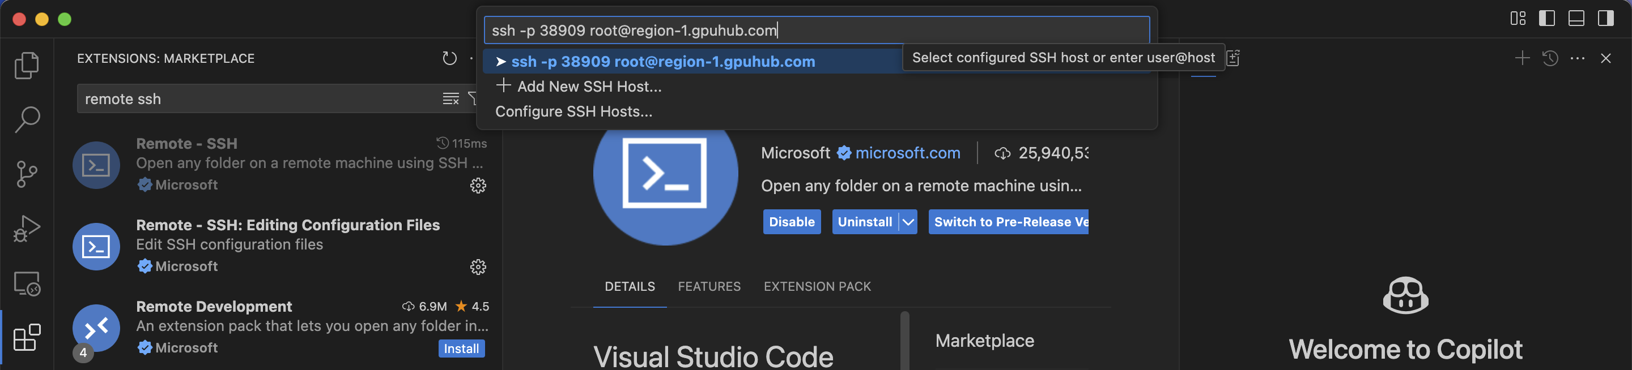Uninstall the Remote - SSH extension
This screenshot has width=1632, height=370.
(865, 222)
